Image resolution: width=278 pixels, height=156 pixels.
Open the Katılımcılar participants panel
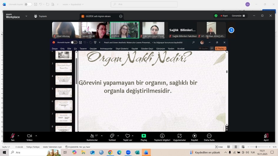(x=92, y=136)
